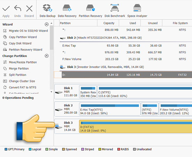Click Split Partition icon
Viewport: 192px width, 157px height.
coord(5,75)
